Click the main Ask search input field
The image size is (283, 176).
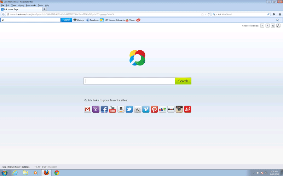(129, 81)
